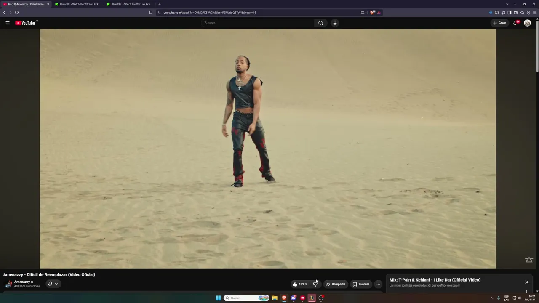
Task: Save video with Guardar button
Action: (361, 284)
